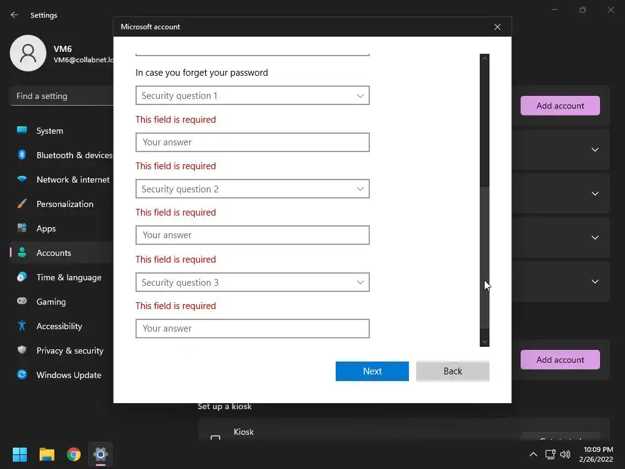Open the VM6 user profile avatar

pos(28,53)
